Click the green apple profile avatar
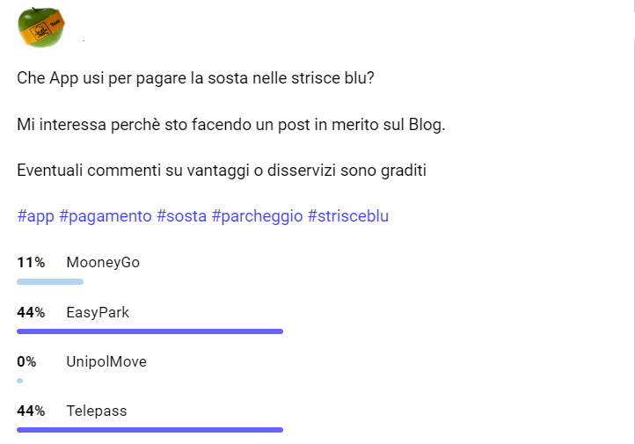 coord(40,26)
